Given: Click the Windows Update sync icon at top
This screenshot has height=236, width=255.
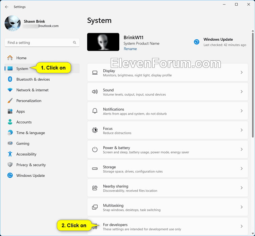Looking at the screenshot, I should [197, 42].
